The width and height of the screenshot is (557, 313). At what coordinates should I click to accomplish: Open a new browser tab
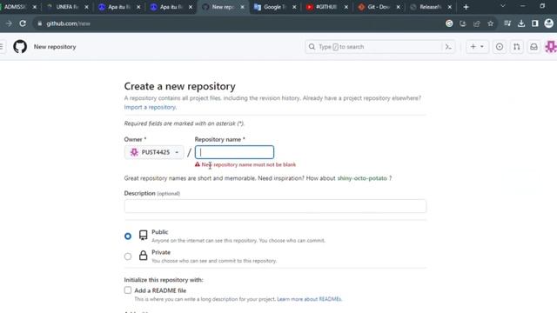pos(466,7)
